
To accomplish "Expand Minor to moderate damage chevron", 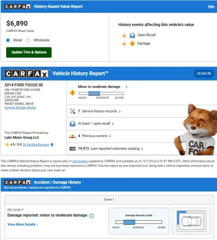I will point(127,87).
